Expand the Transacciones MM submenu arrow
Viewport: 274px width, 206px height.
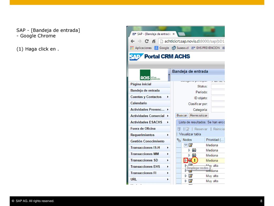point(168,154)
